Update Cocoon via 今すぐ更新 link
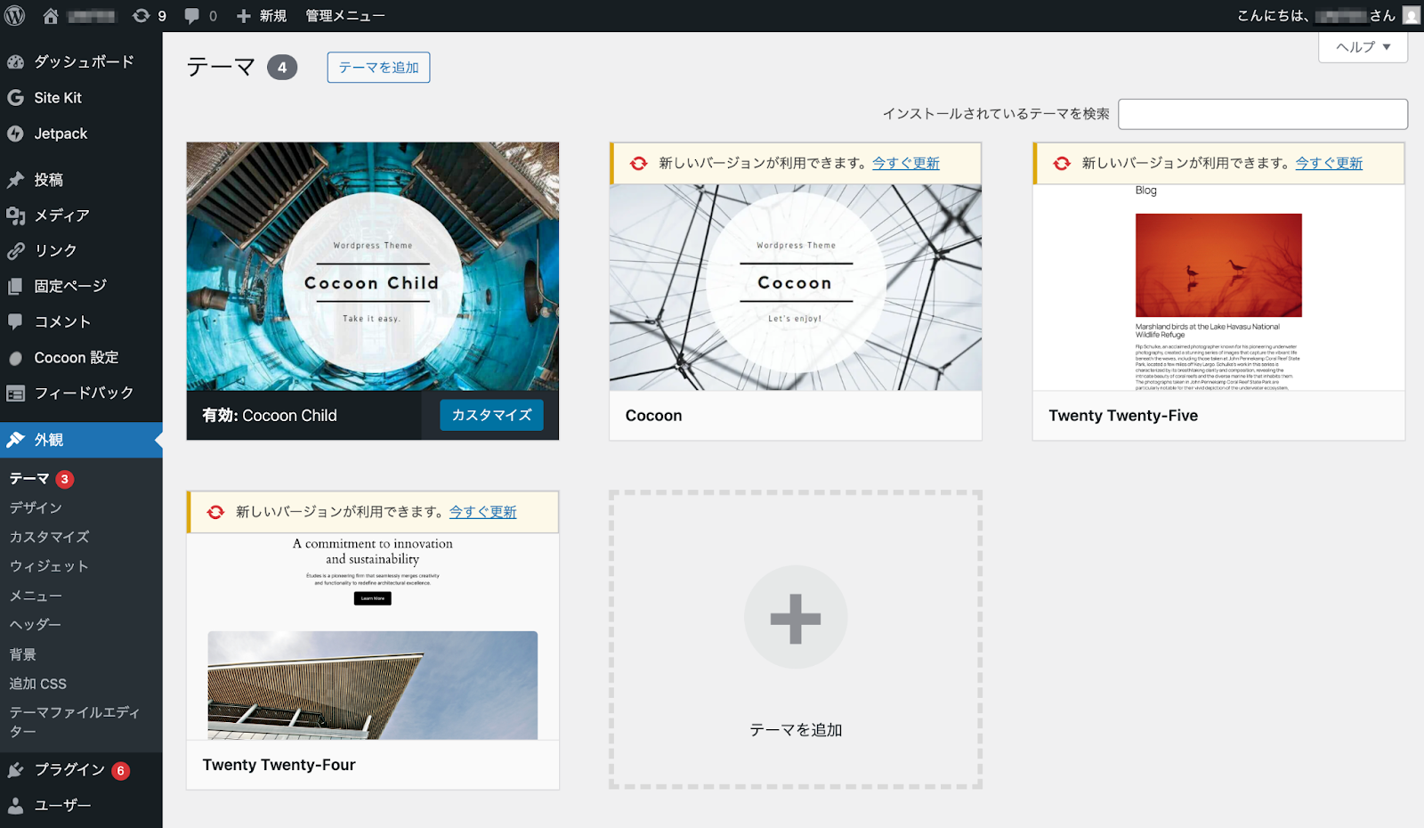 904,163
